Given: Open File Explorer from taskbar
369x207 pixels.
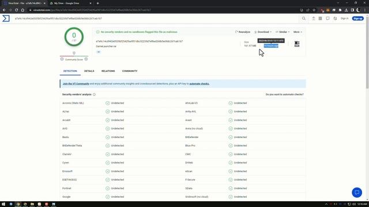Looking at the screenshot, I should 32,204.
